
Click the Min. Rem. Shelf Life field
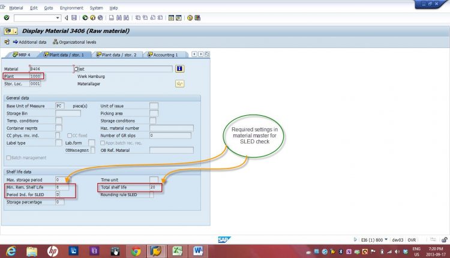pyautogui.click(x=62, y=187)
